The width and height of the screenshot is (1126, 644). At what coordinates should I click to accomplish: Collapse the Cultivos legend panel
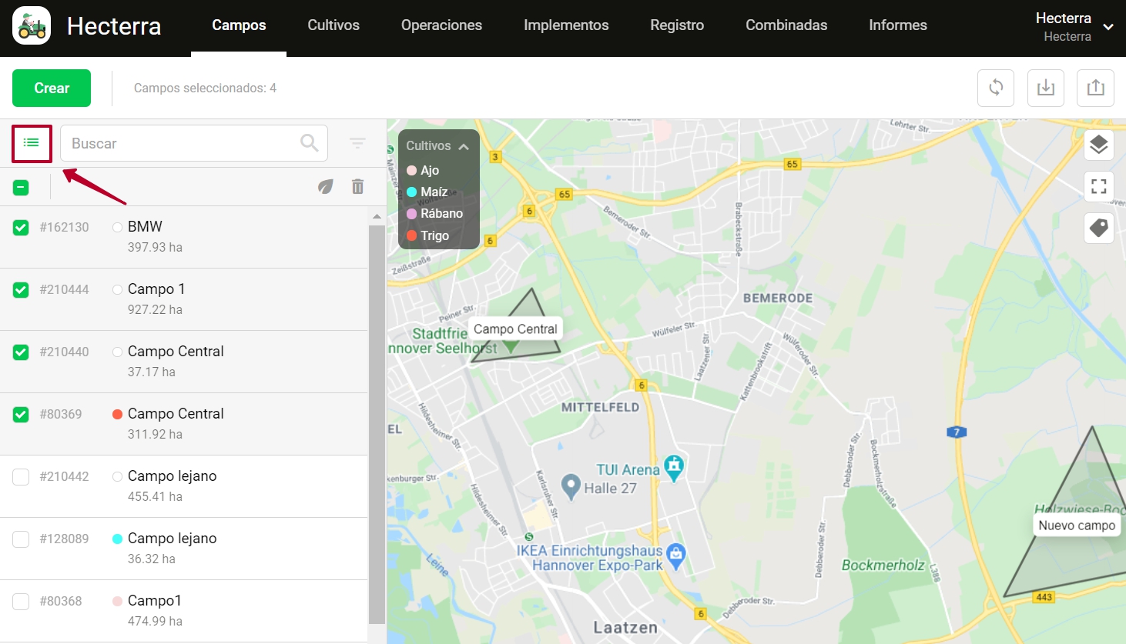(x=463, y=146)
